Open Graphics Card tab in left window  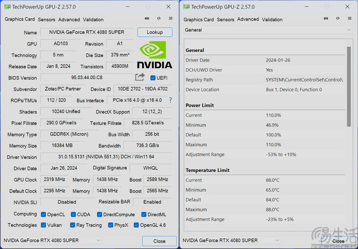click(20, 19)
